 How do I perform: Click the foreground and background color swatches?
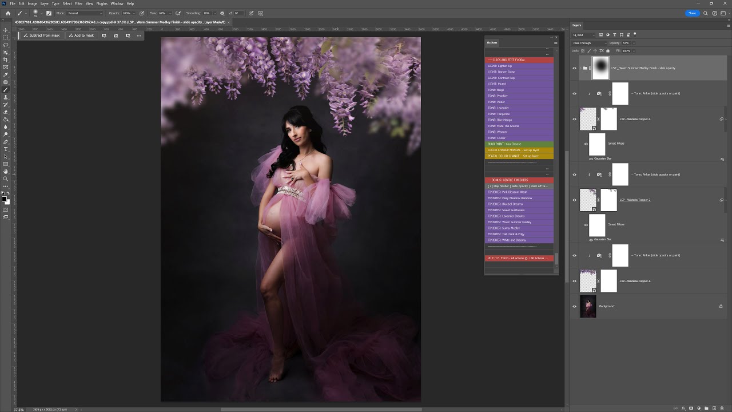click(6, 200)
